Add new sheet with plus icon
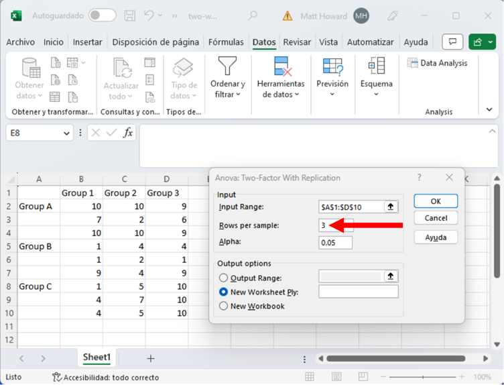The height and width of the screenshot is (385, 504). pos(151,359)
